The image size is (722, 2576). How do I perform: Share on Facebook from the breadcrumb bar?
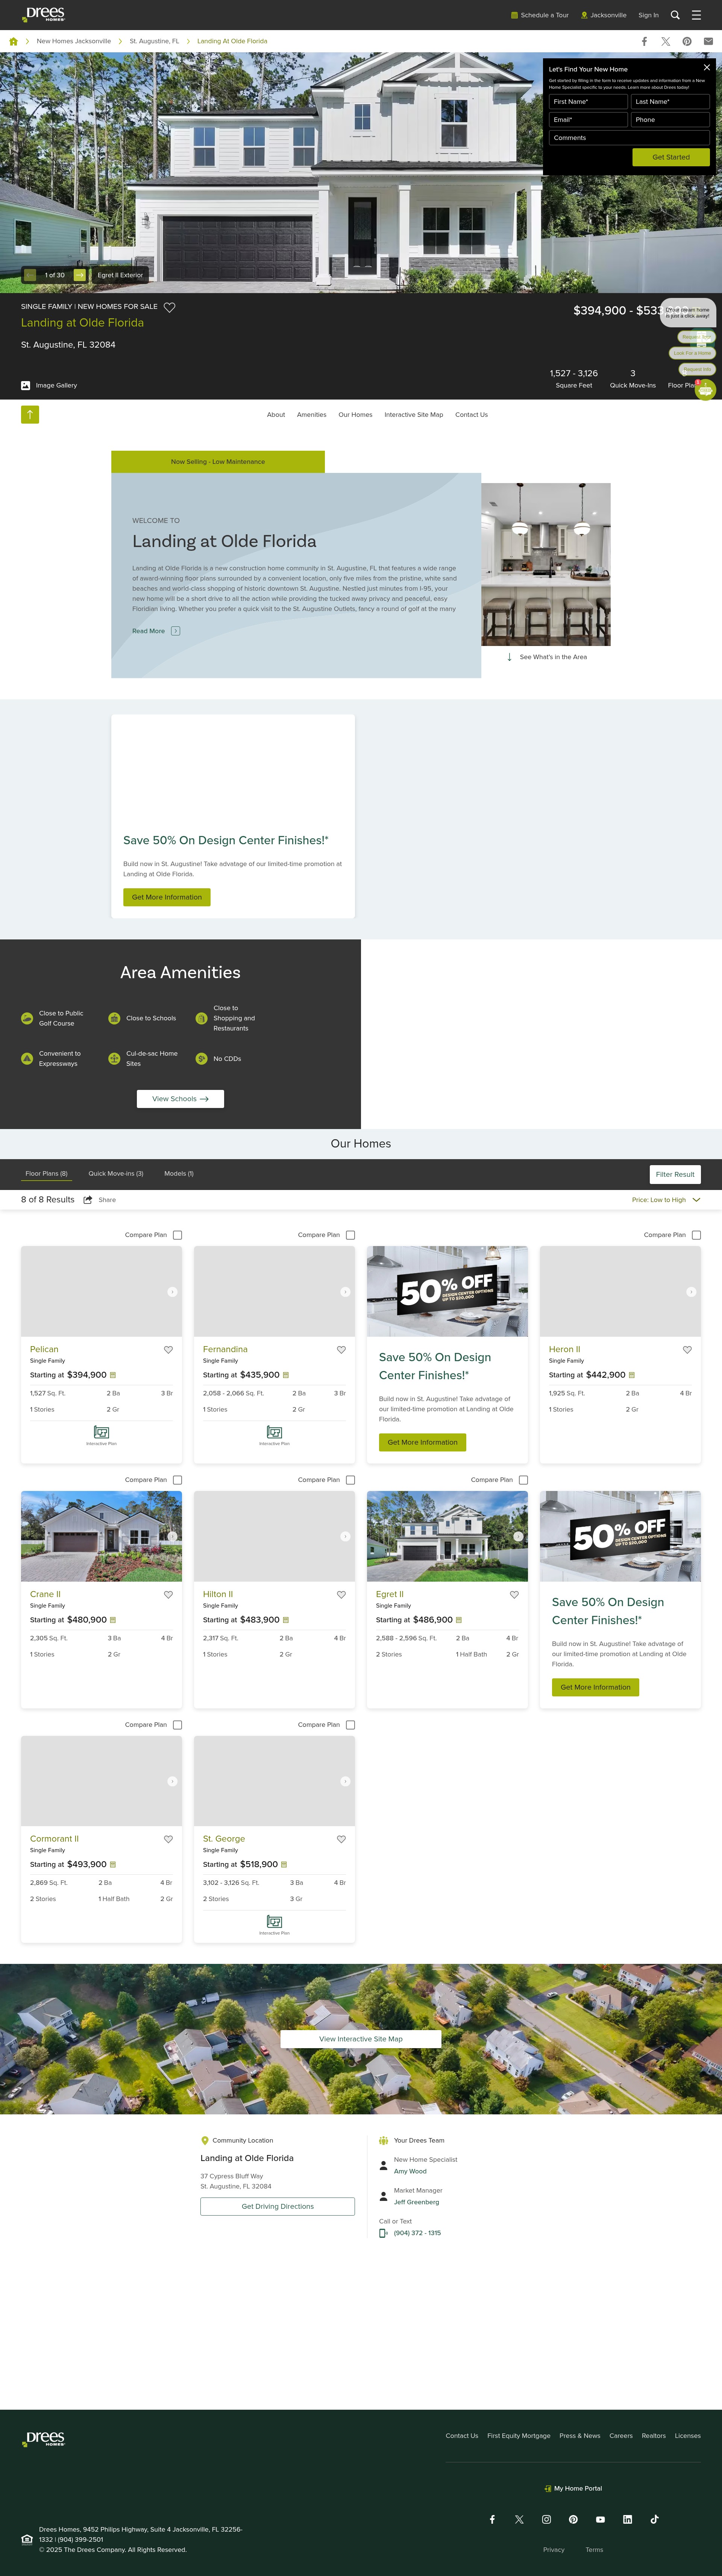(x=644, y=41)
